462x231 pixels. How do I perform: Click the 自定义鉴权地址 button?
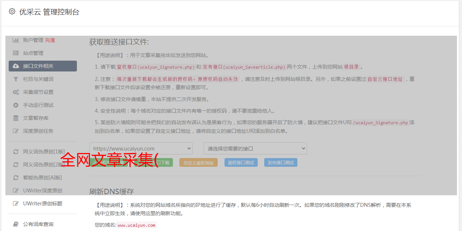tap(199, 163)
